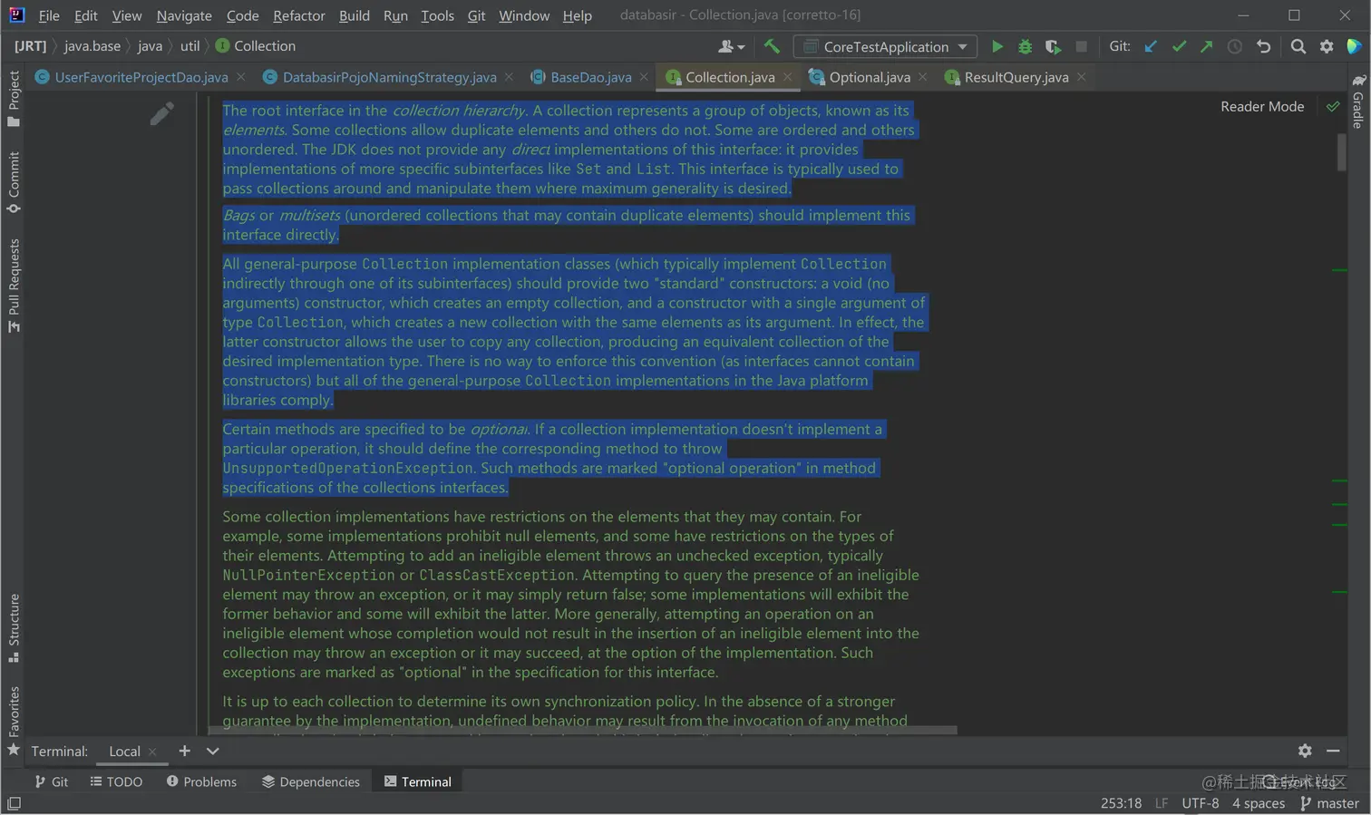Click the util breadcrumb segment
Screen dimensions: 1371x815
point(190,46)
